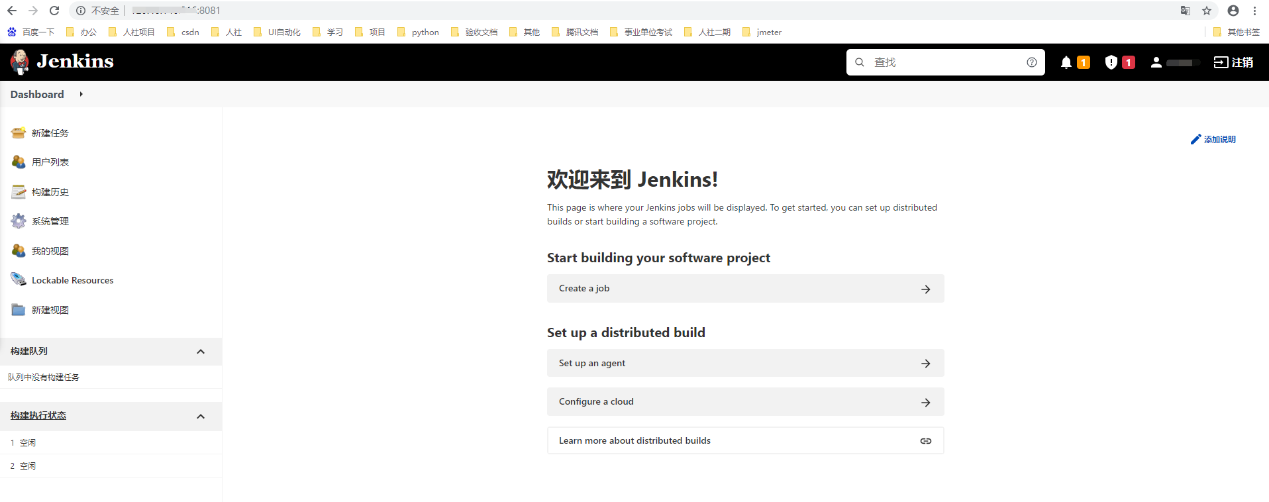The width and height of the screenshot is (1269, 502).
Task: Open the Lockable Resources icon
Action: pos(19,280)
